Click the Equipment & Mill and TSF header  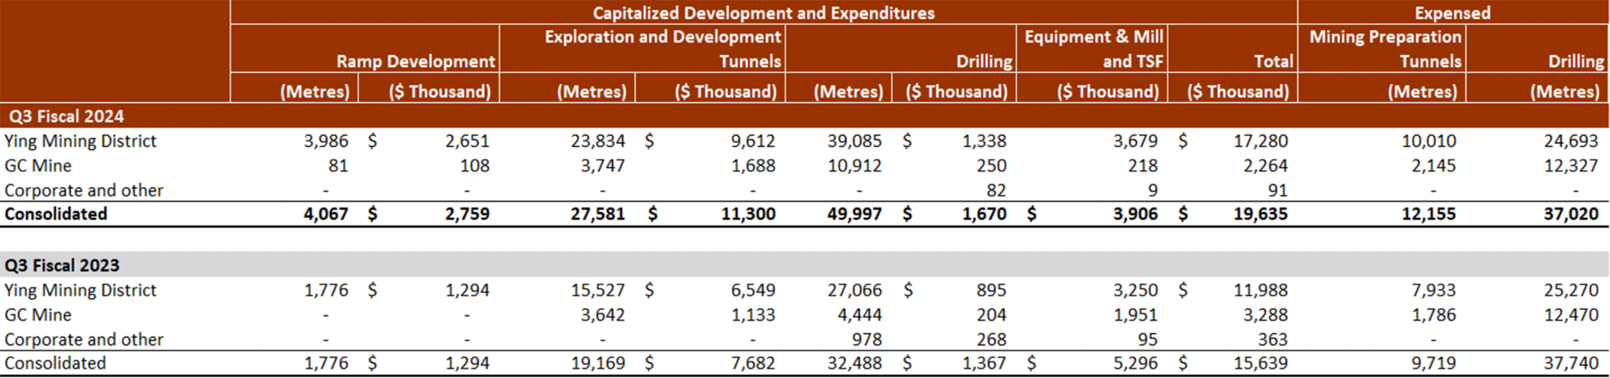[x=1093, y=49]
